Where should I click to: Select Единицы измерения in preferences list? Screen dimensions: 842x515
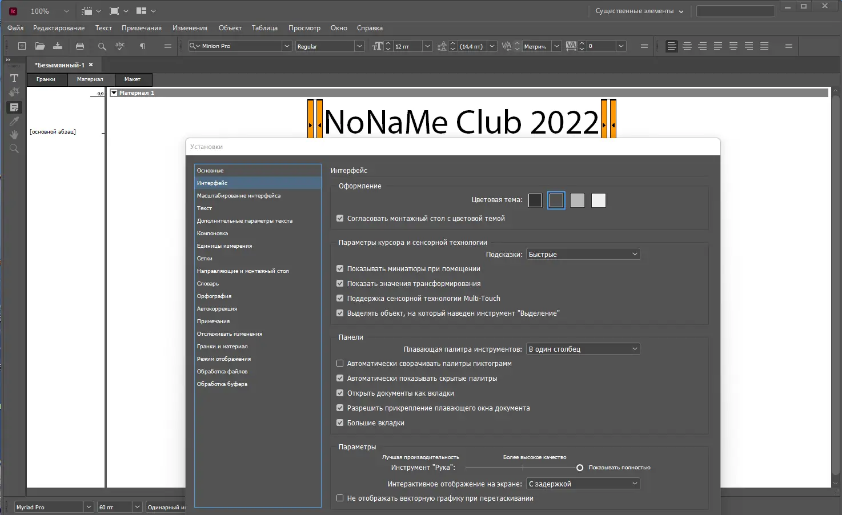point(258,246)
